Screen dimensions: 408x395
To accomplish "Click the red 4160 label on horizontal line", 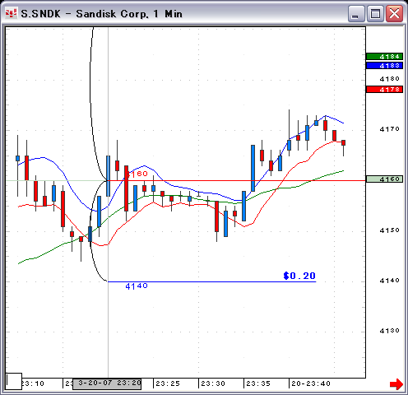I will coord(137,174).
